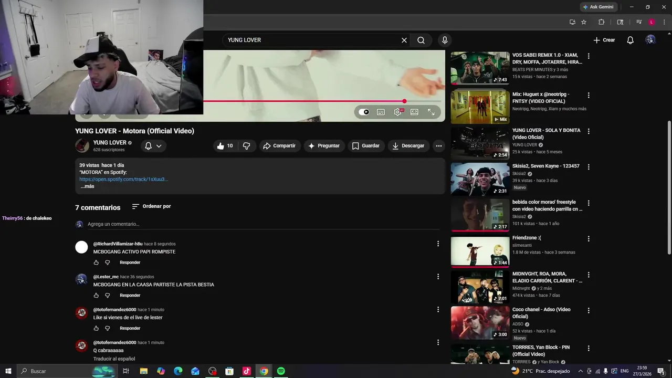Screen dimensions: 672x378
Task: Open Task View on taskbar
Action: [126, 371]
